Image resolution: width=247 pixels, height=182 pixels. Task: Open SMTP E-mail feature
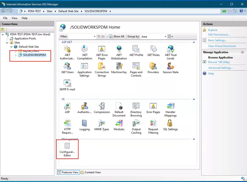pyautogui.click(x=67, y=85)
